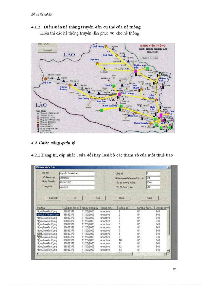
Task: Focus the Tốc độ đường xuống field
Action: (x=153, y=182)
